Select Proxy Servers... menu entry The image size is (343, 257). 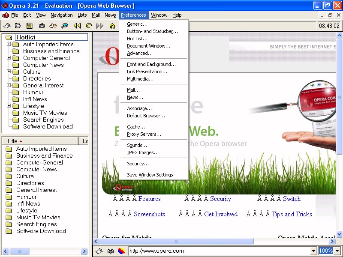(154, 134)
